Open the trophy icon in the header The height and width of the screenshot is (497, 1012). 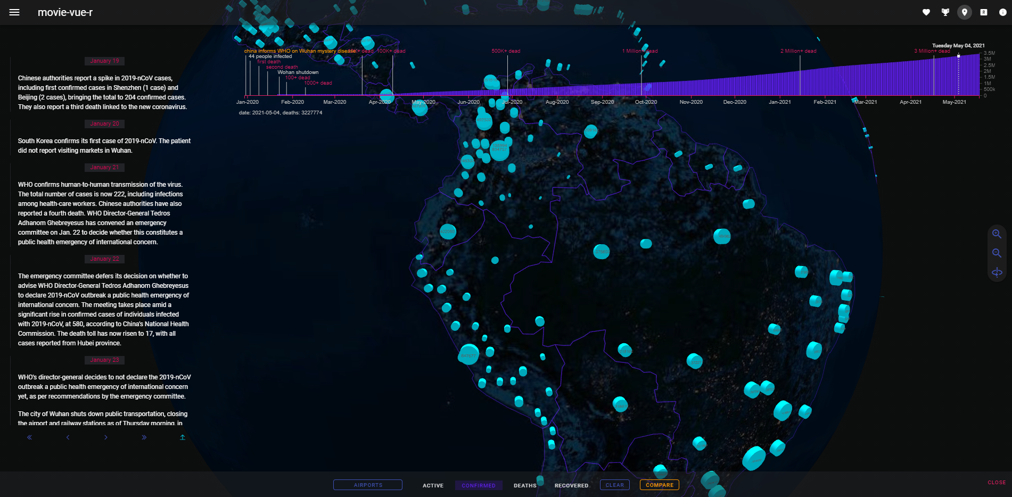point(945,12)
